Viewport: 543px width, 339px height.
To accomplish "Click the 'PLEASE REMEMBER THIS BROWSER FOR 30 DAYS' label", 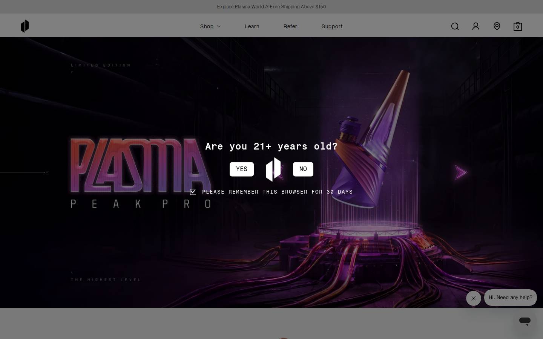I will 278,192.
